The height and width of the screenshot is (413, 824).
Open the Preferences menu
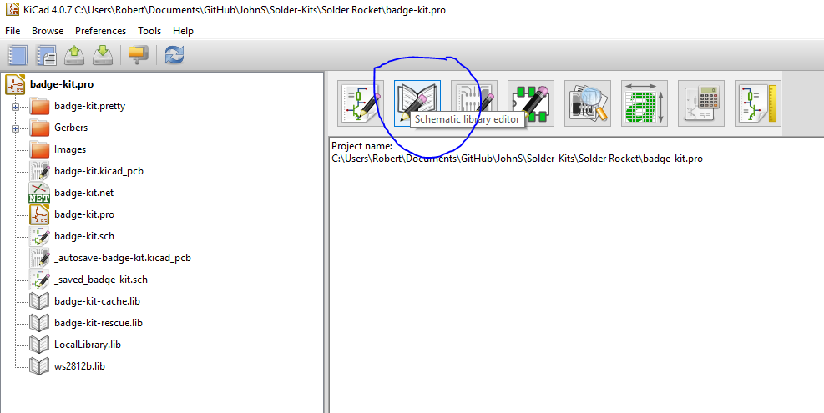[100, 31]
